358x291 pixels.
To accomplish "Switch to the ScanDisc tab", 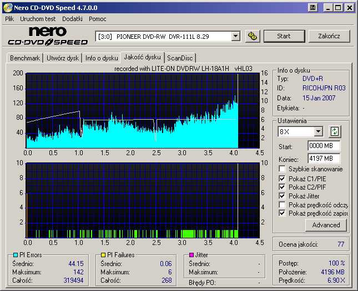I will (180, 58).
